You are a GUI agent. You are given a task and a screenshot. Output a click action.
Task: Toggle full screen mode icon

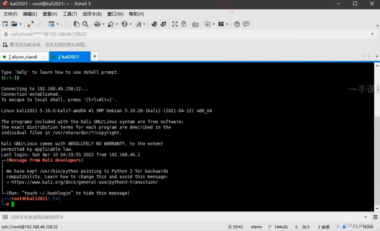click(x=175, y=24)
